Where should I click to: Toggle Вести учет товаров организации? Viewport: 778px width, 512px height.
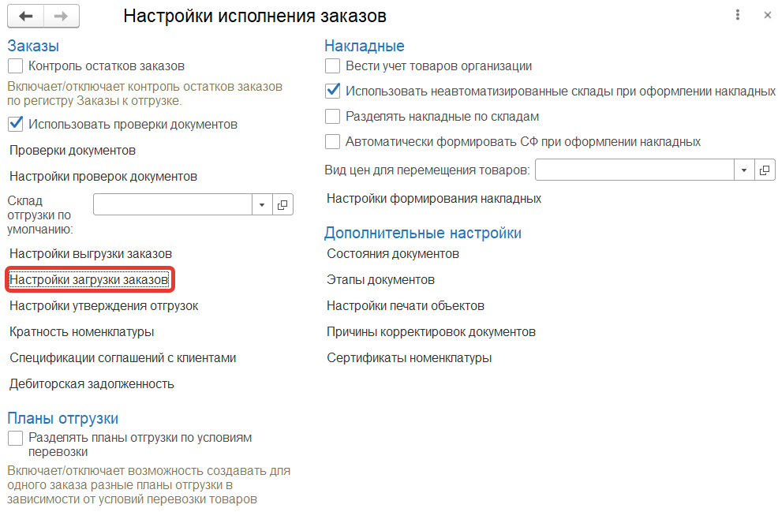(x=332, y=66)
